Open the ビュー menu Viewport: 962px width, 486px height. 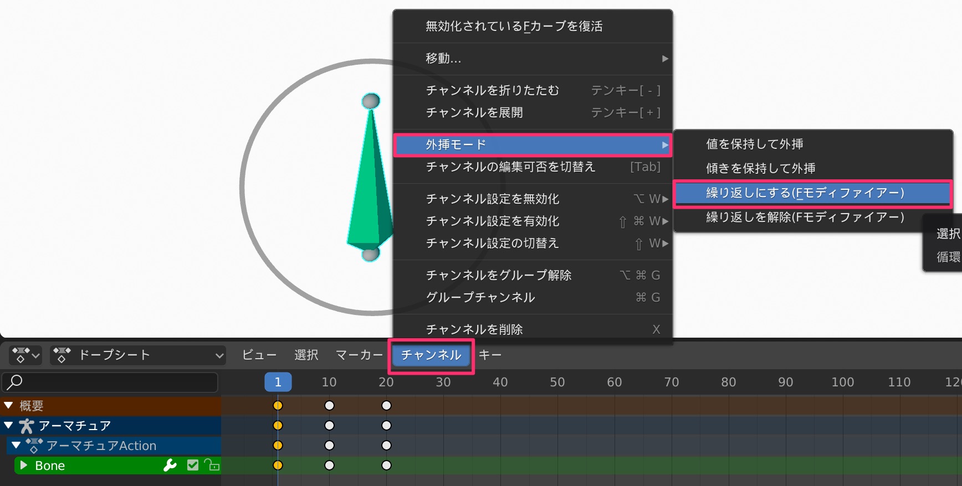[259, 355]
